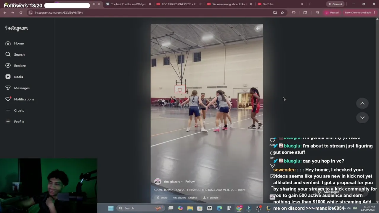Go back in browser history
Screen dimensions: 379x213
(x=5, y=13)
